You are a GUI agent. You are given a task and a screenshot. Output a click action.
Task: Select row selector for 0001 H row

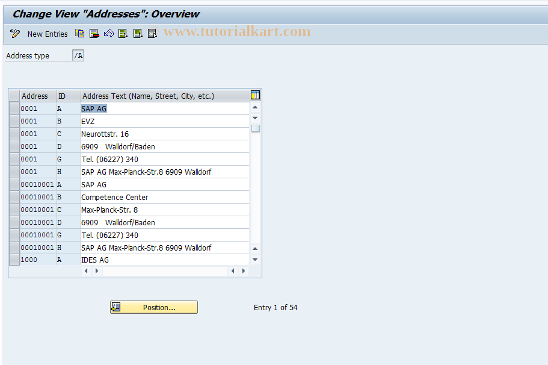click(x=14, y=172)
